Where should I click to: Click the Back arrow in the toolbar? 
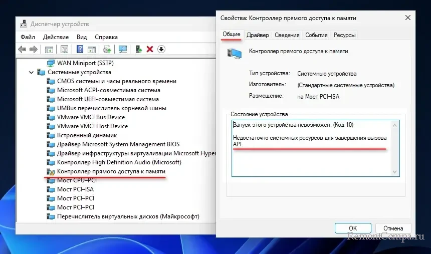pos(22,49)
